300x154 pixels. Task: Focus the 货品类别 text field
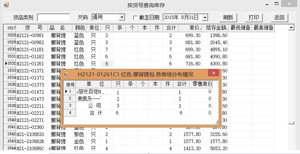pos(53,17)
